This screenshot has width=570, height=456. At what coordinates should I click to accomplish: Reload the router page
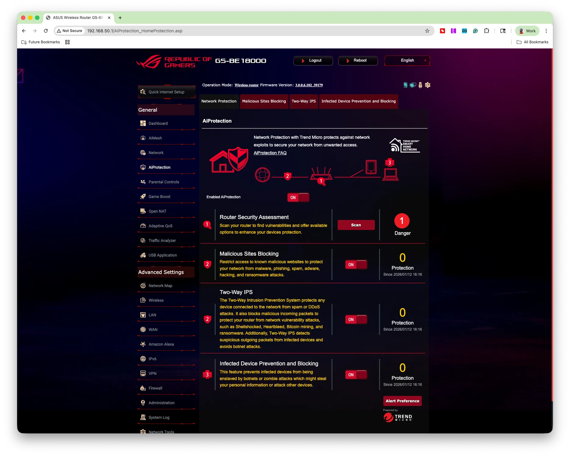coord(46,31)
